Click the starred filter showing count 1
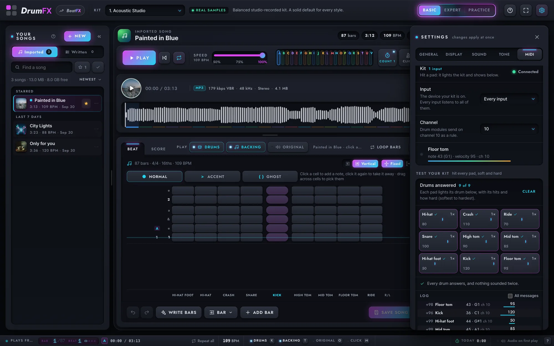 point(82,67)
